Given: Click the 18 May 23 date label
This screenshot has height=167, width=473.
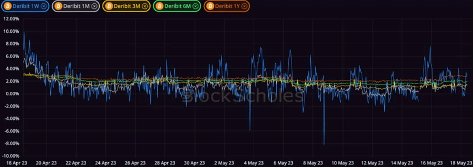Looking at the screenshot, I should click(461, 163).
